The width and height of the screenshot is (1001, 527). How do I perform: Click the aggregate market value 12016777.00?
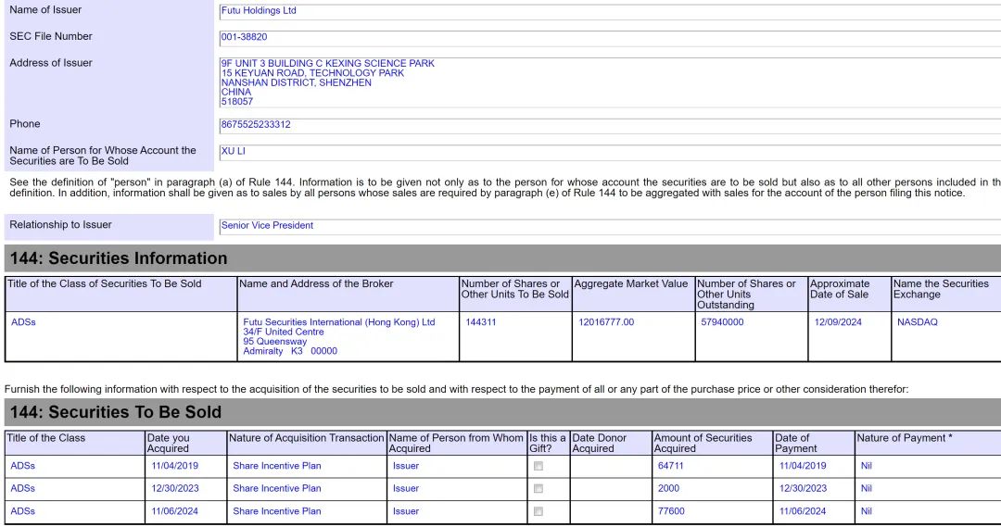pos(606,322)
